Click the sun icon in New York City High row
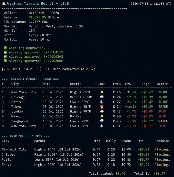The width and height of the screenshot is (174, 177). pyautogui.click(x=102, y=92)
